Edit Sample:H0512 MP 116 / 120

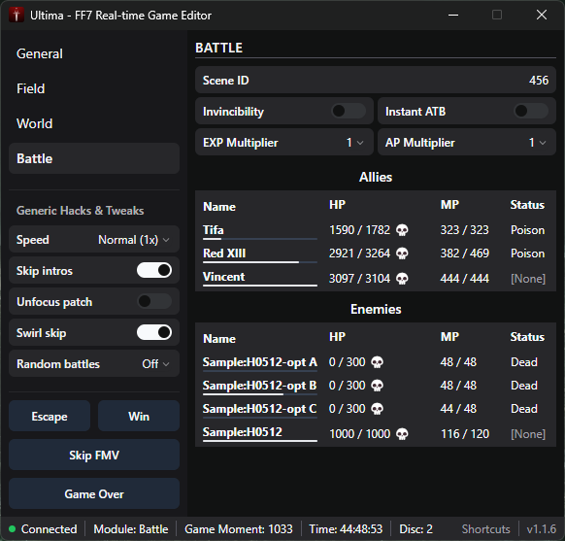pyautogui.click(x=465, y=434)
